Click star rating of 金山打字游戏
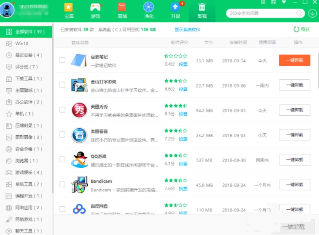This screenshot has width=319, height=235. pyautogui.click(x=175, y=81)
